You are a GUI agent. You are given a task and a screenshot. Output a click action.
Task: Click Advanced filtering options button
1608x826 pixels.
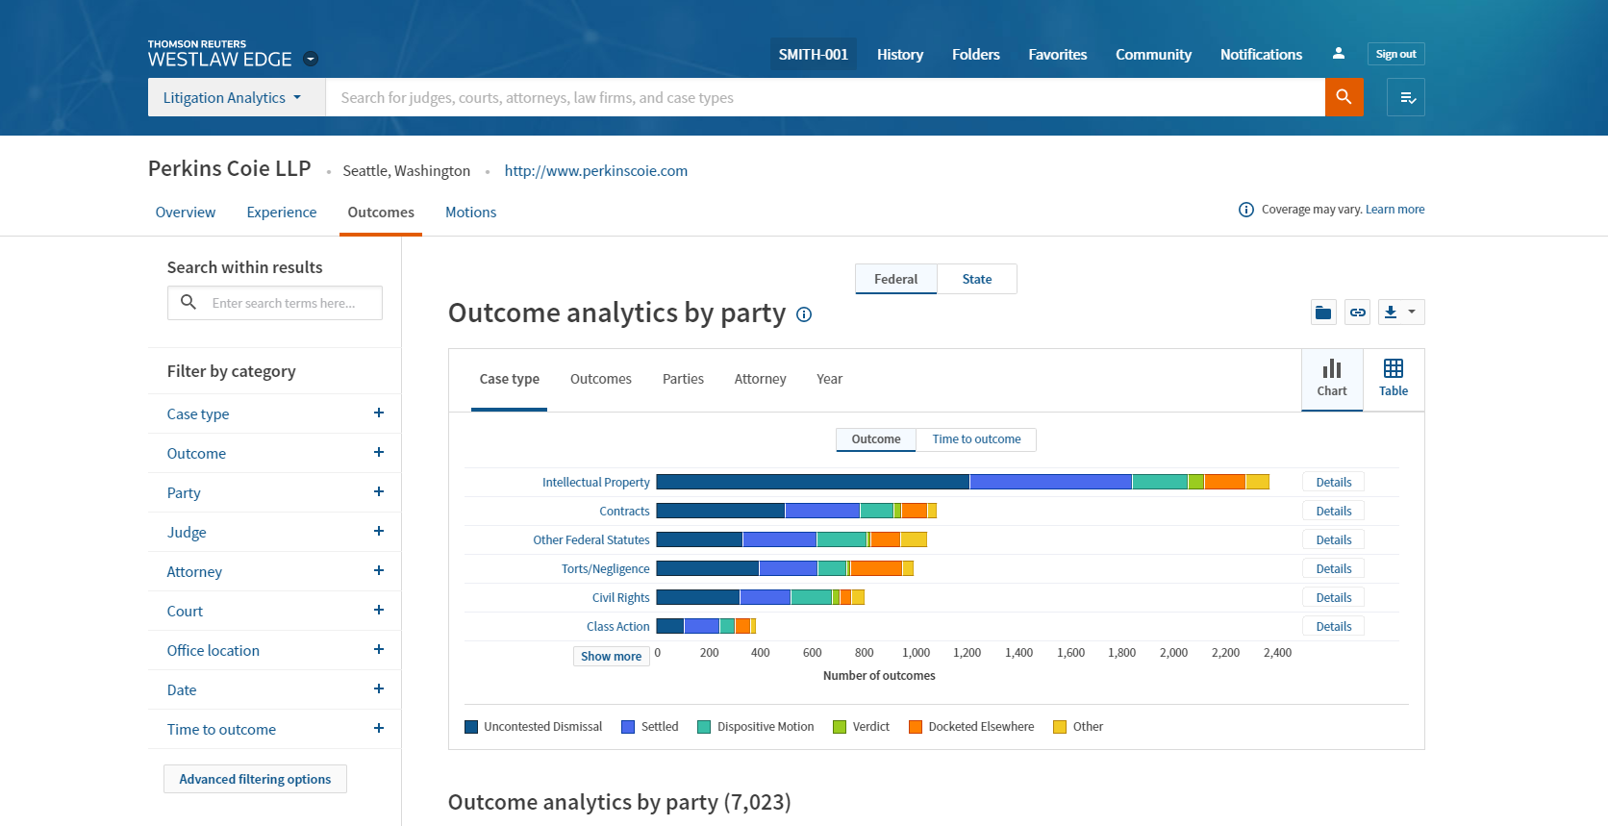click(255, 779)
